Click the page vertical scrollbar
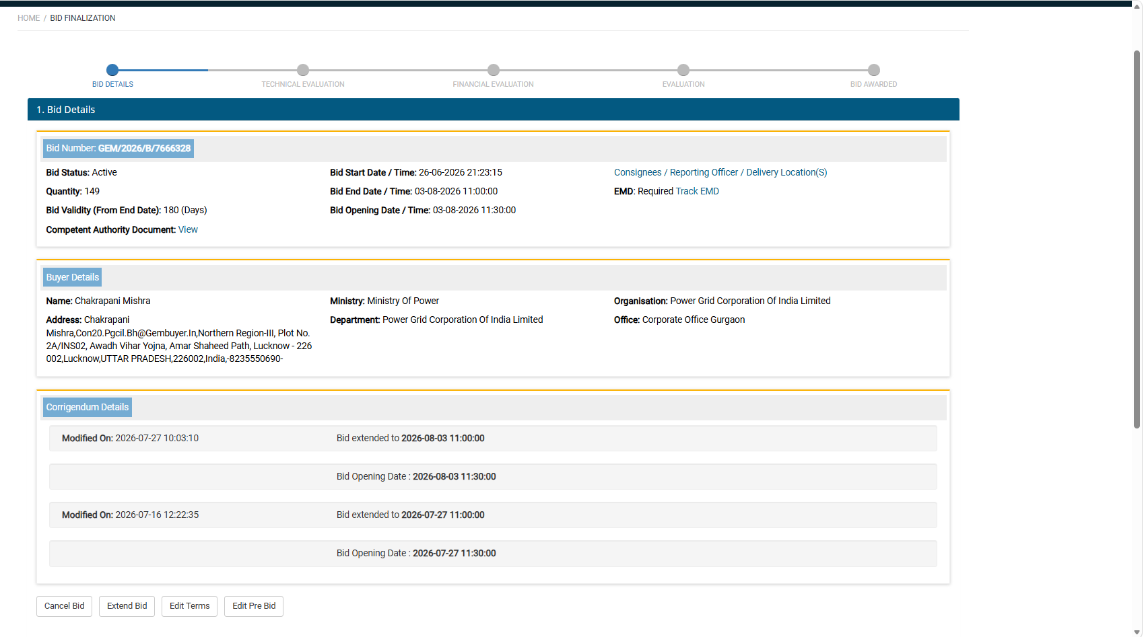Viewport: 1144px width, 637px height. click(1137, 239)
